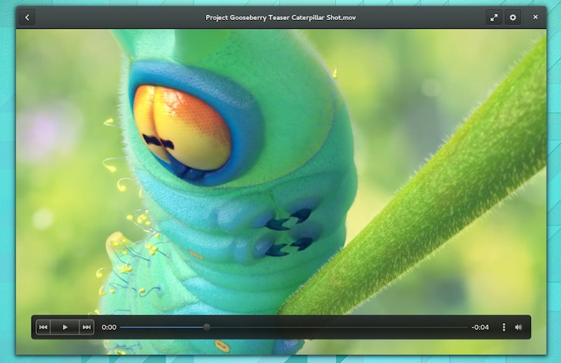
Task: Enter fullscreen with the expand arrows icon
Action: [494, 17]
